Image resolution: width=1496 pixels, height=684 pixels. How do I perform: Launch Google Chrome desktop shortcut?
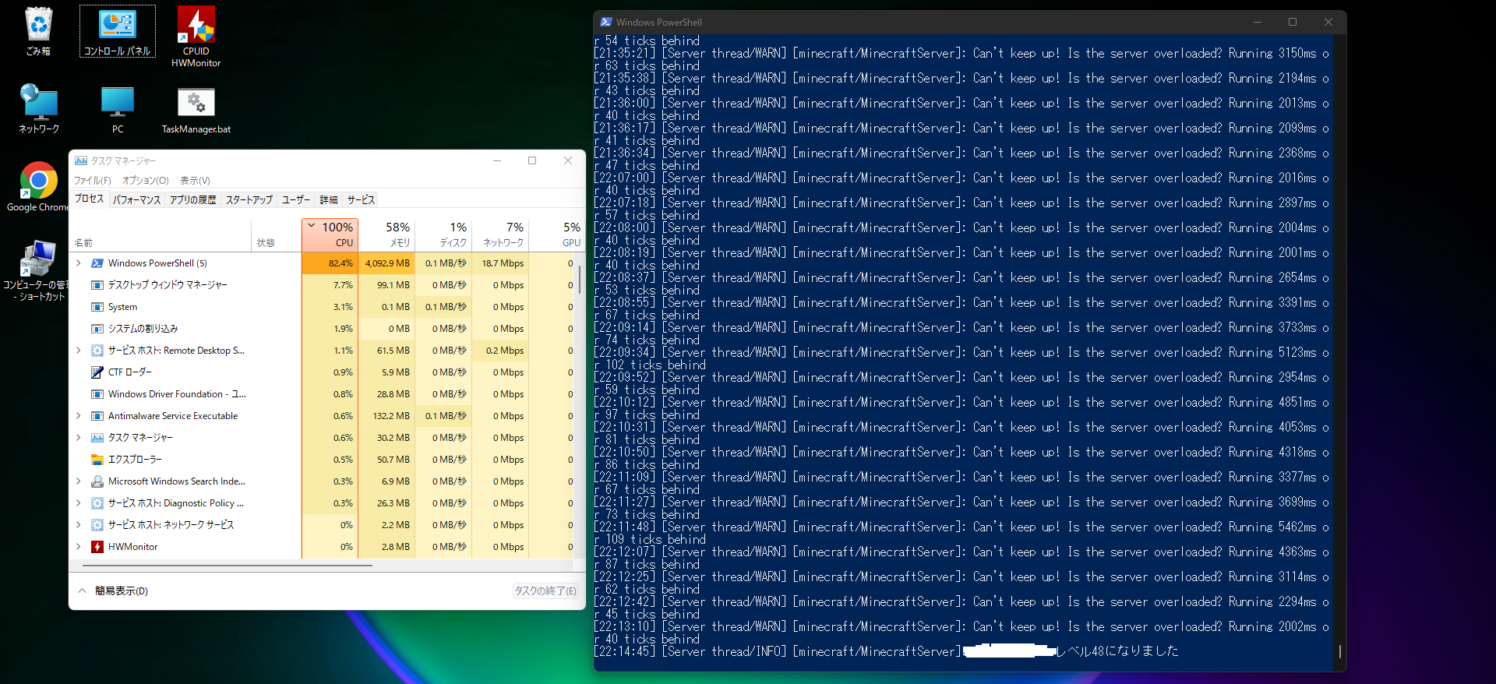pyautogui.click(x=38, y=186)
